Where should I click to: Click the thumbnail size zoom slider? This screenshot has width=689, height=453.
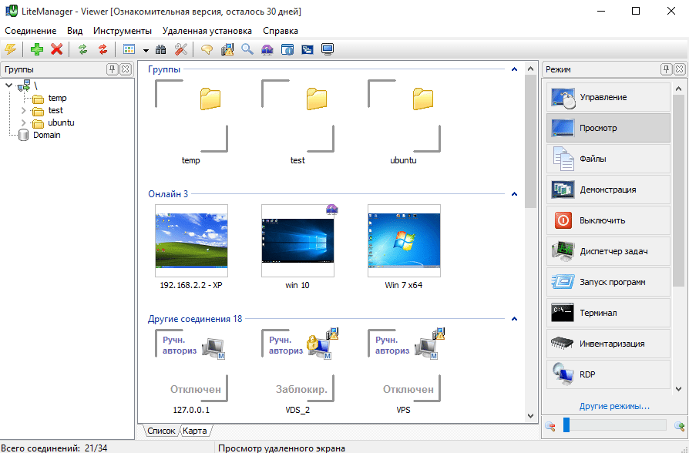614,424
